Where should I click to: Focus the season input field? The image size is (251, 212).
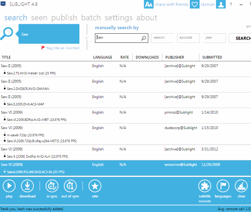click(162, 38)
